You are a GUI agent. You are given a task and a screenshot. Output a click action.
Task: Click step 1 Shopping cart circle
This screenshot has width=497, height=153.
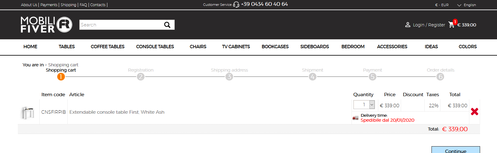[61, 76]
